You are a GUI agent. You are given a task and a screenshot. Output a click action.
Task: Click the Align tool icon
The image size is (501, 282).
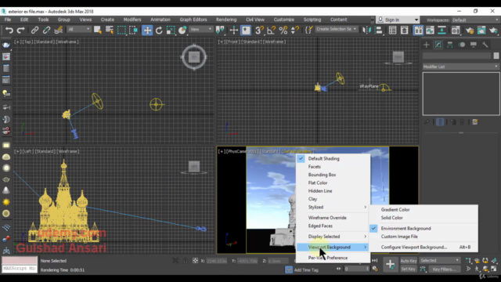[x=378, y=30]
